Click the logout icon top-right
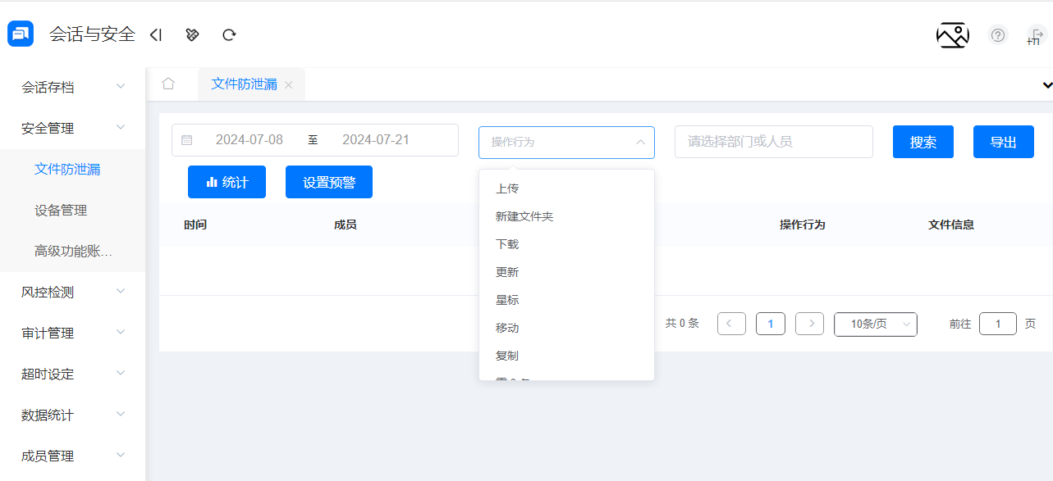Screen dimensions: 1053x481 [x=1036, y=35]
